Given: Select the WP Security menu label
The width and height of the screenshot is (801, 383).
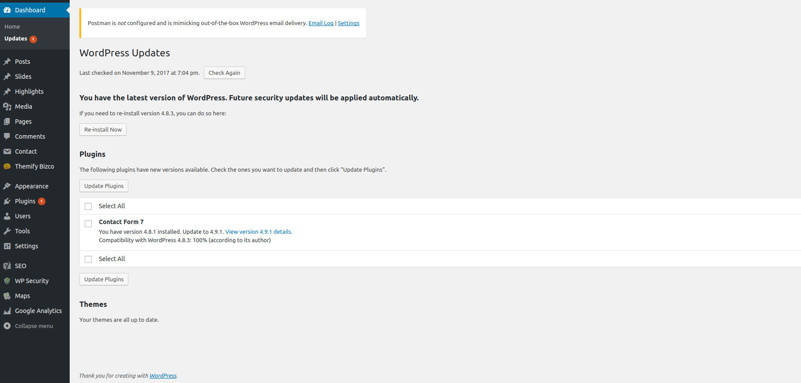Looking at the screenshot, I should 32,281.
